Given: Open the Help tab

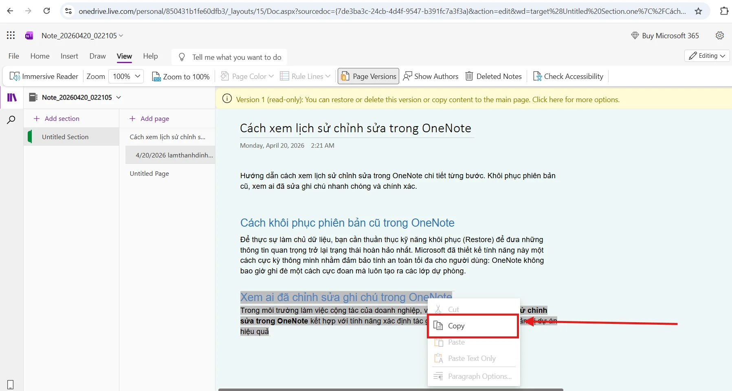Looking at the screenshot, I should 150,56.
